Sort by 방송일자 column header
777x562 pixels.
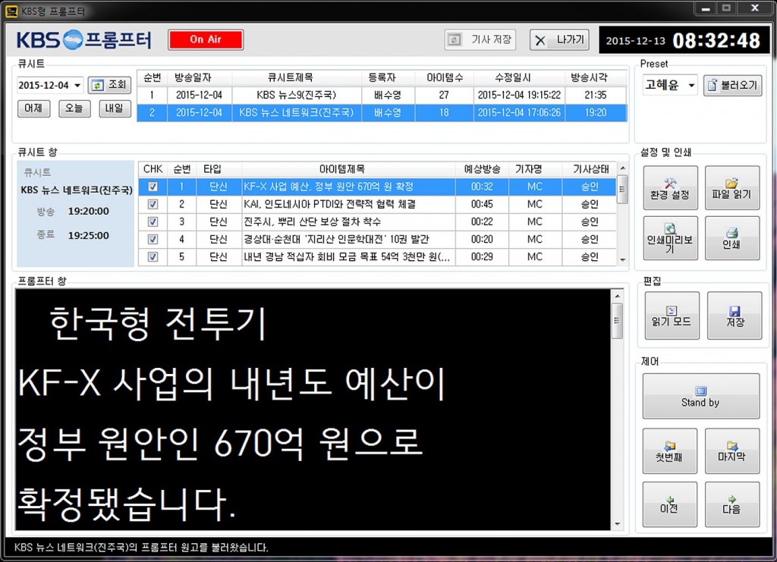(200, 77)
